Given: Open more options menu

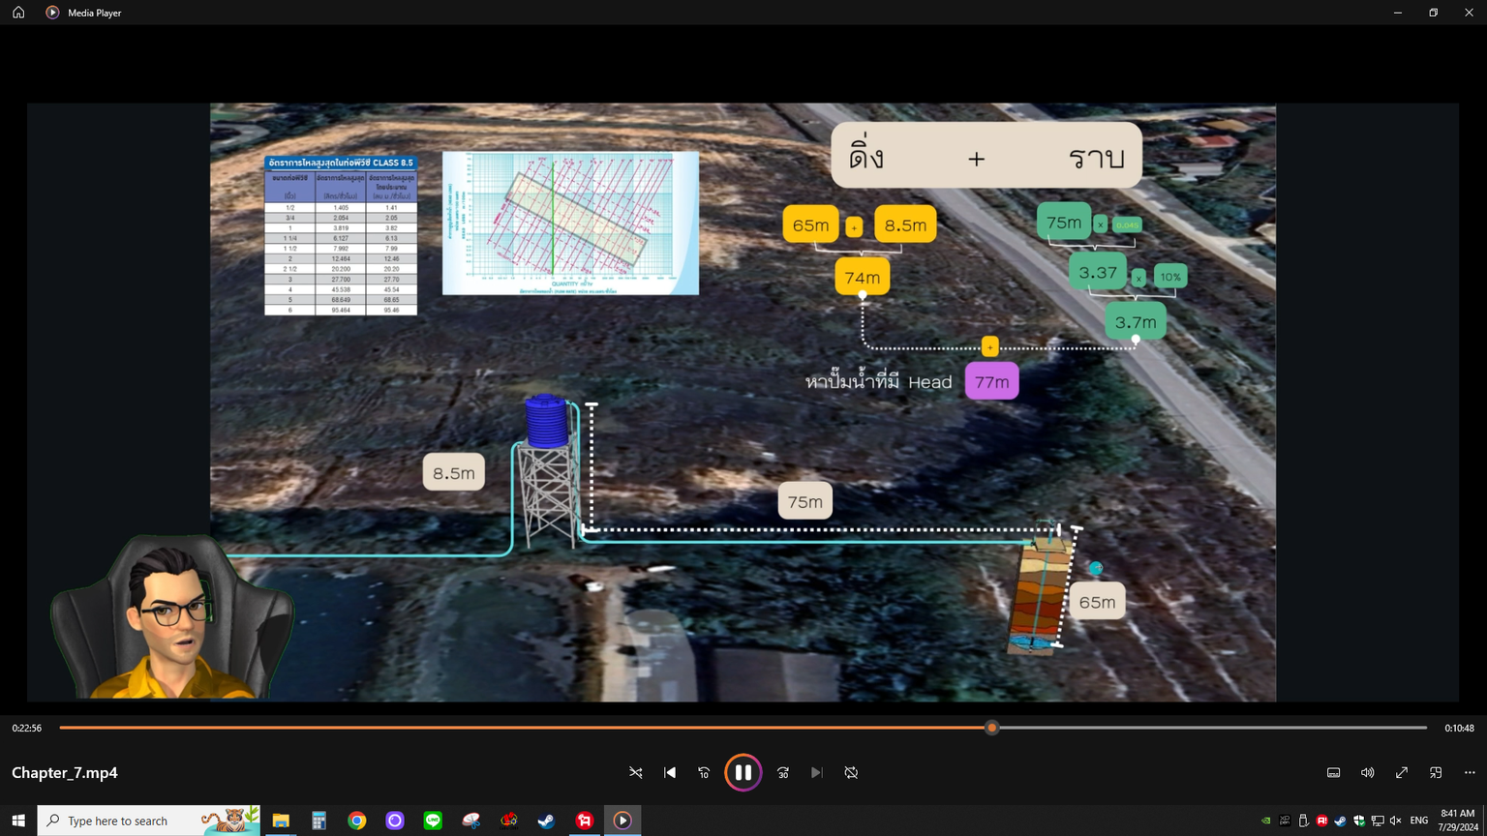Looking at the screenshot, I should (1470, 772).
